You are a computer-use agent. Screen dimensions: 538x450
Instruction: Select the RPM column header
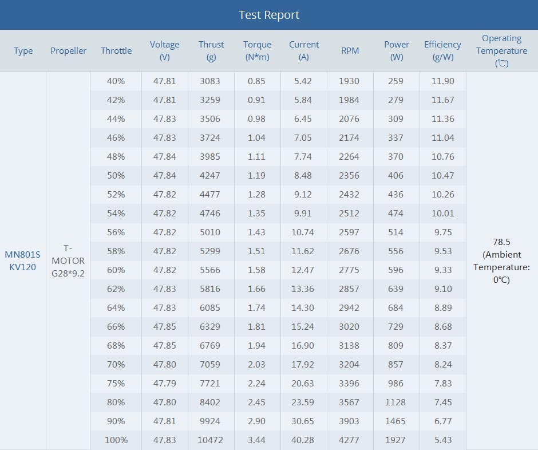tap(350, 51)
